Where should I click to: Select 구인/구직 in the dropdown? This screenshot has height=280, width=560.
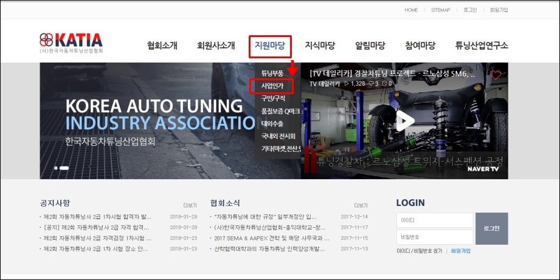[x=273, y=98]
